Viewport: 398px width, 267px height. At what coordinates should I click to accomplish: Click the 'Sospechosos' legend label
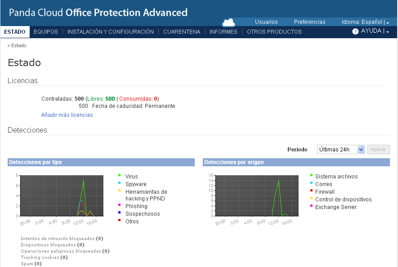(143, 214)
